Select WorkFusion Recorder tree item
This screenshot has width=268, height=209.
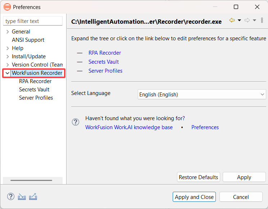tap(37, 73)
